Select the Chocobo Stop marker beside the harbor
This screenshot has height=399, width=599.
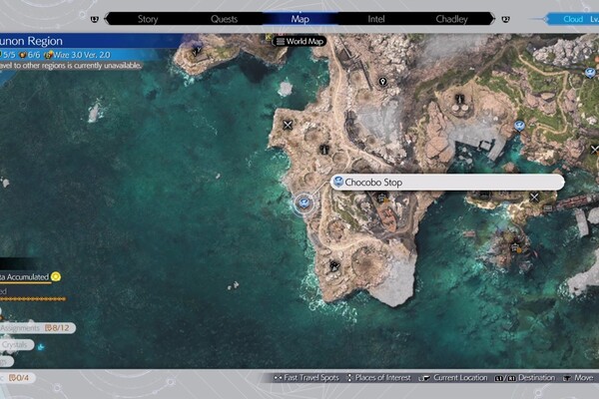click(519, 126)
